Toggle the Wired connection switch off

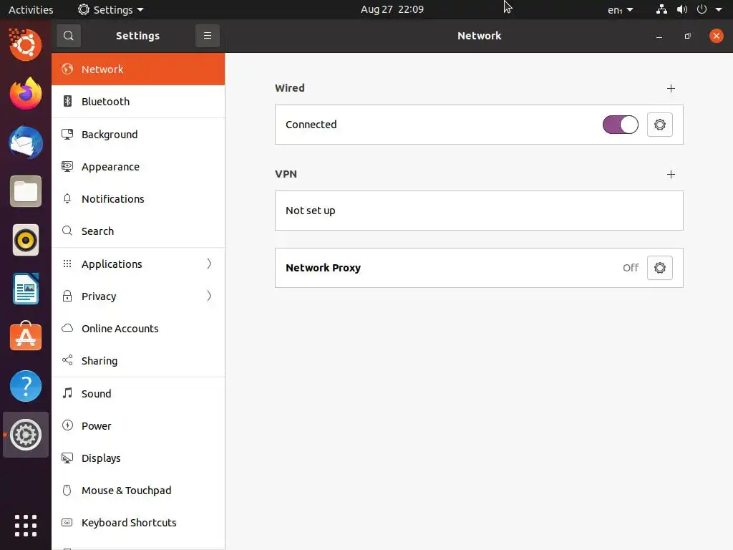(x=621, y=125)
